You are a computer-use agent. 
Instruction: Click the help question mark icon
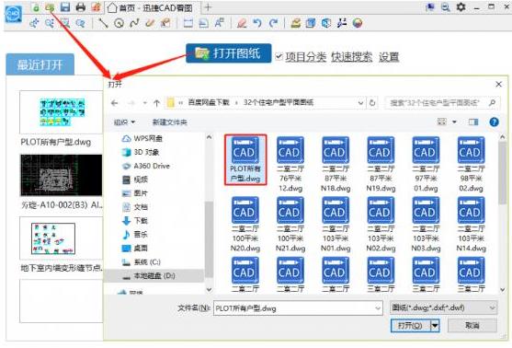pyautogui.click(x=494, y=122)
